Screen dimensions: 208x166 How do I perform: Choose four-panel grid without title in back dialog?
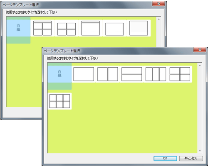(x=67, y=28)
